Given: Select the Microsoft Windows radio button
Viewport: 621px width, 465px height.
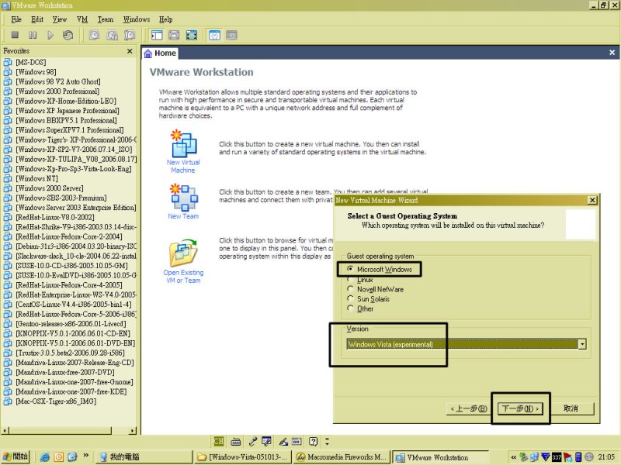Looking at the screenshot, I should 350,269.
